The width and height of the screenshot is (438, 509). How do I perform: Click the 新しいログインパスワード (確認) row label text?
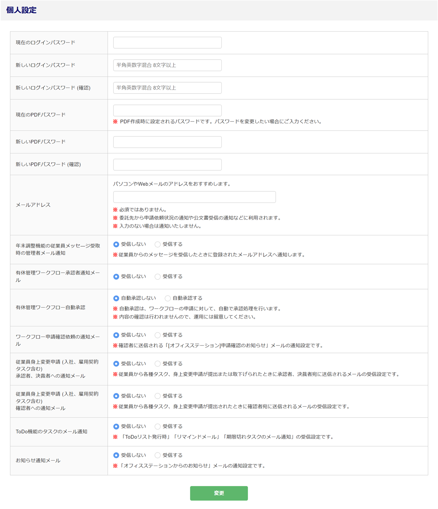53,88
